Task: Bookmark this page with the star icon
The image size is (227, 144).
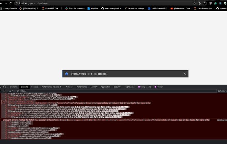Action: click(204, 3)
